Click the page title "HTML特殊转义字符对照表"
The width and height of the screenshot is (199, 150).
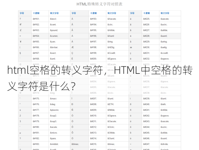[x=99, y=4]
